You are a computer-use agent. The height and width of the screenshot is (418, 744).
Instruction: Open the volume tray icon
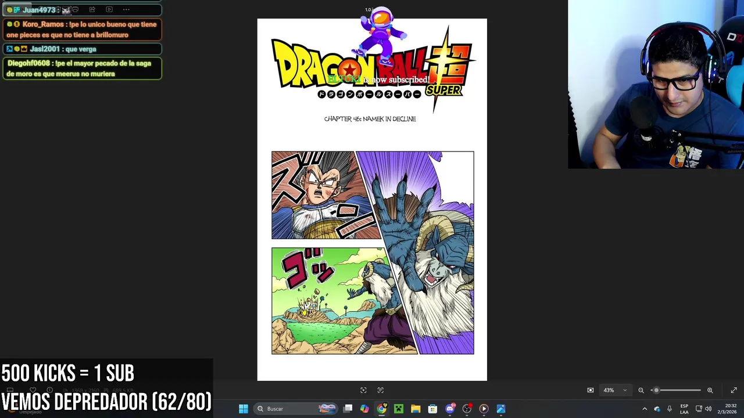pos(708,409)
